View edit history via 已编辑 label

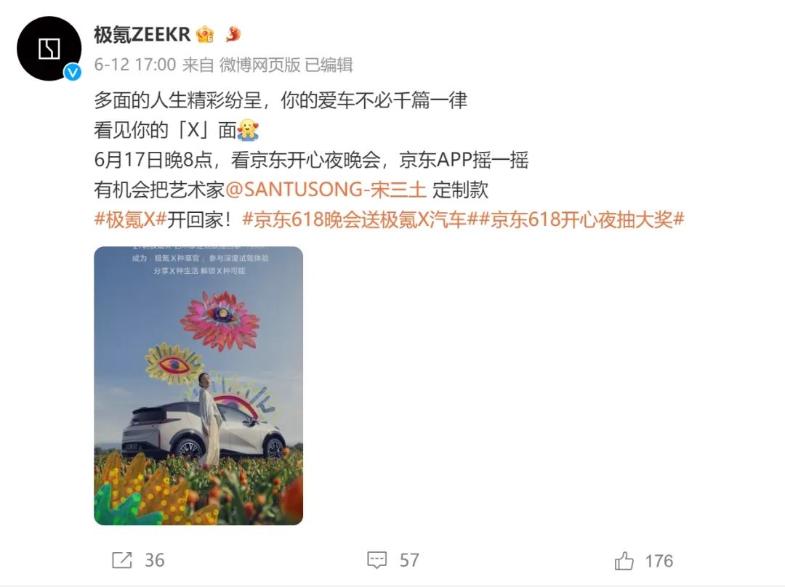(x=329, y=65)
